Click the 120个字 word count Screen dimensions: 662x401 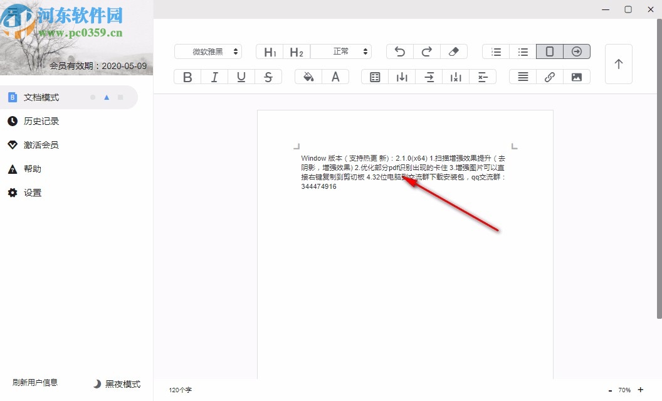pos(181,390)
